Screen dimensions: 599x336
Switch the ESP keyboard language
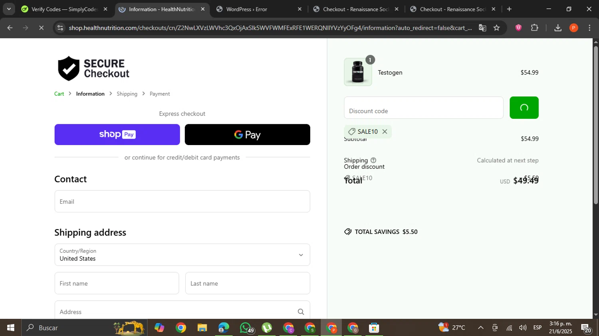click(538, 328)
